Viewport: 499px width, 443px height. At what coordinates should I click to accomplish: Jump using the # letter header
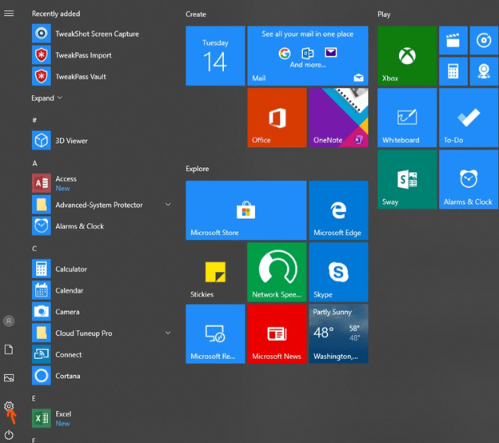34,120
